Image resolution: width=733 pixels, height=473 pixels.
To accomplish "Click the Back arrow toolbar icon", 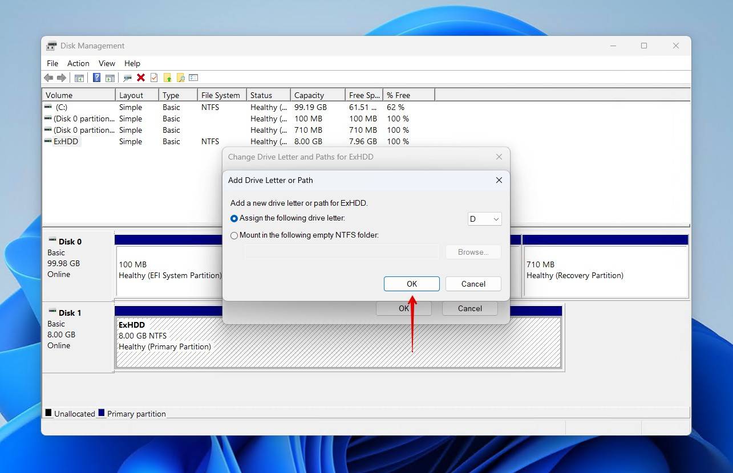I will pos(48,78).
